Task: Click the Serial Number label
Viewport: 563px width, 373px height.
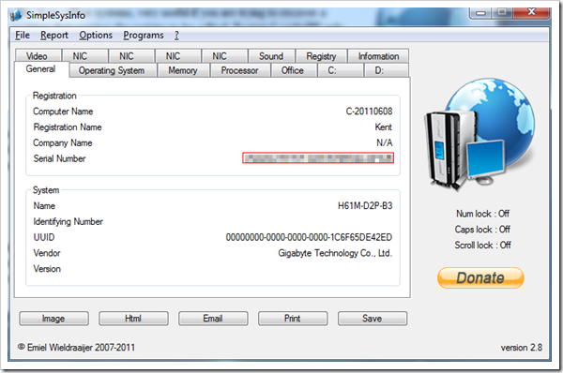Action: coord(60,159)
